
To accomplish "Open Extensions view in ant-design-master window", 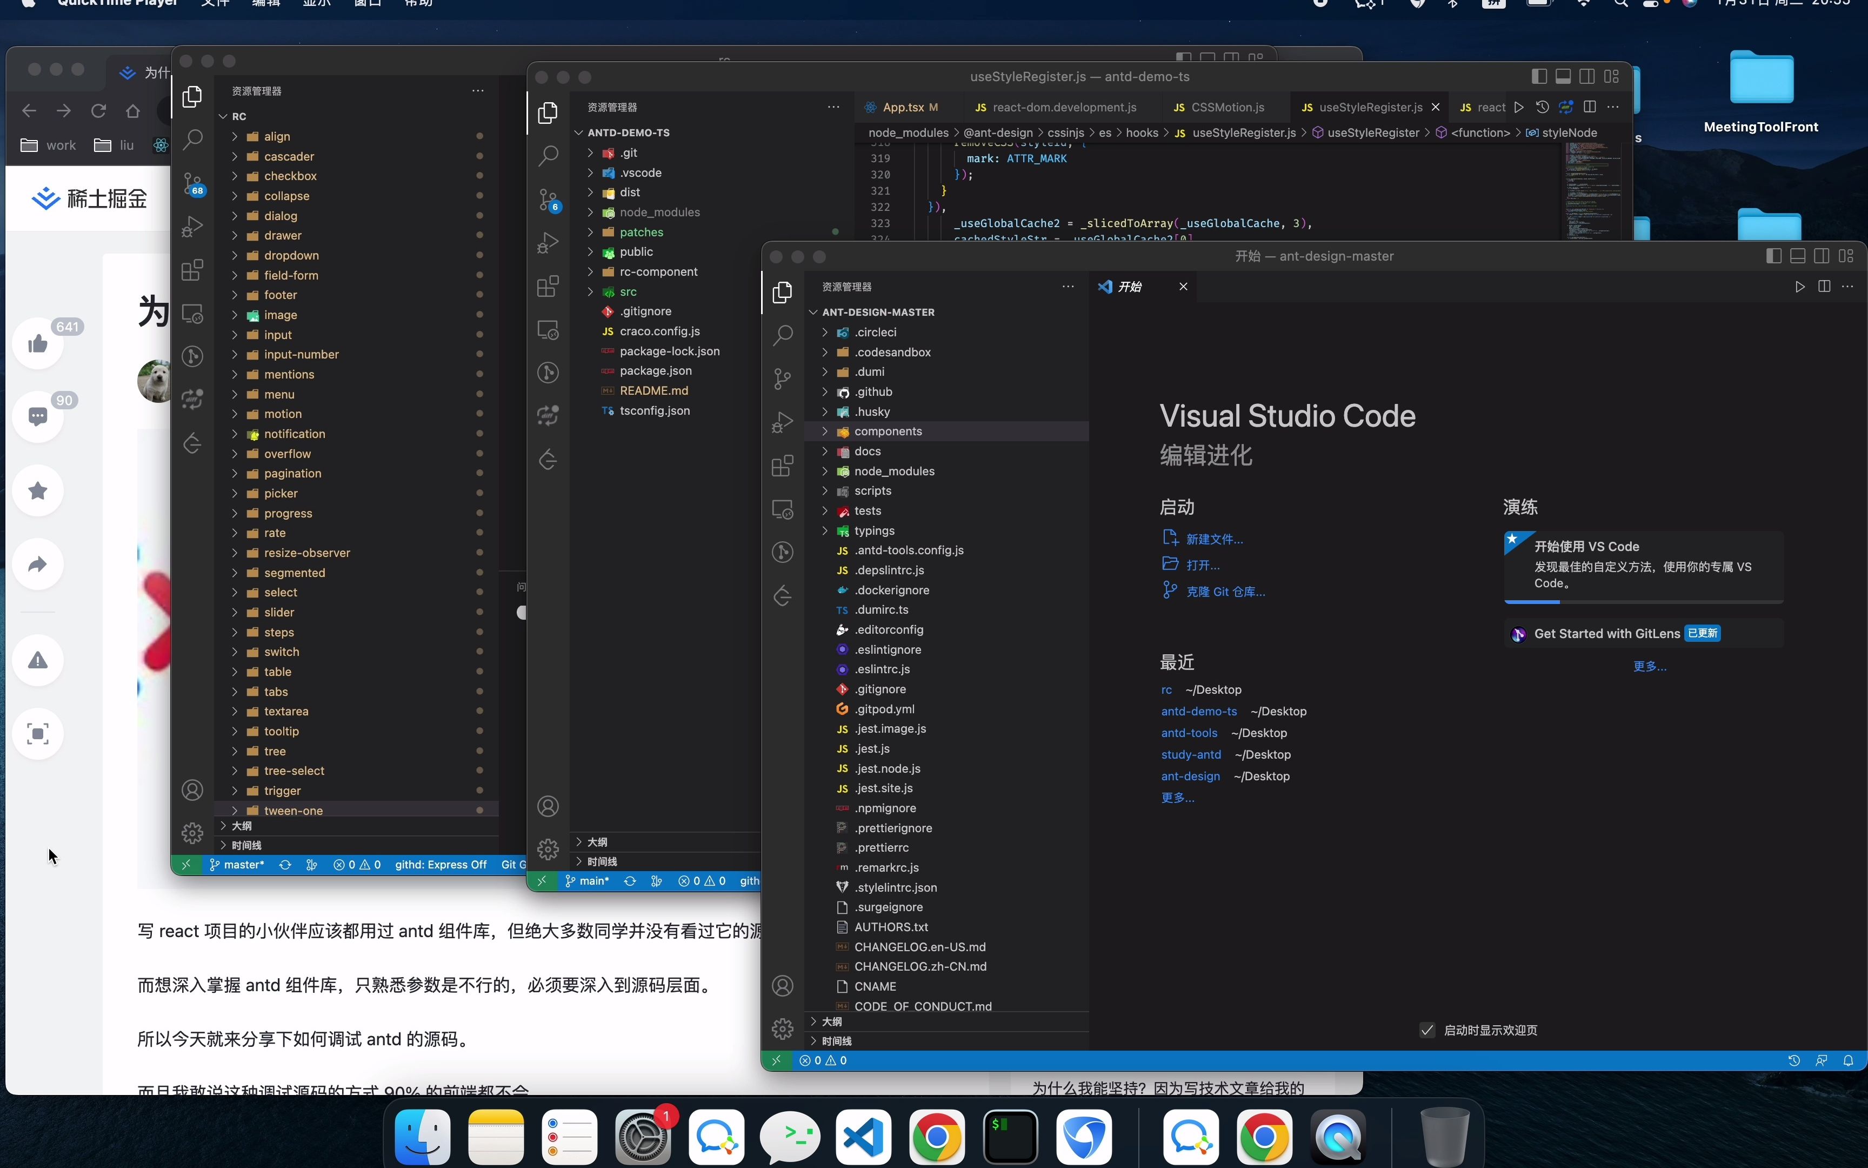I will click(782, 466).
